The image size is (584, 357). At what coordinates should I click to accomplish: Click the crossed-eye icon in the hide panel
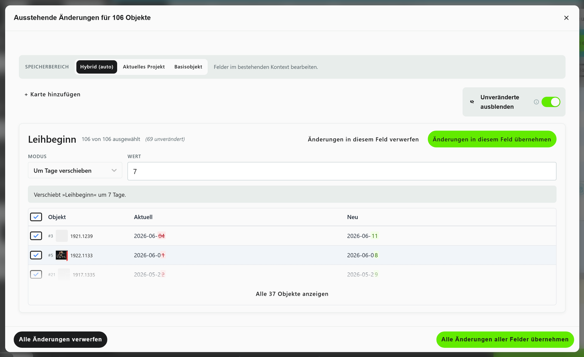pyautogui.click(x=472, y=102)
